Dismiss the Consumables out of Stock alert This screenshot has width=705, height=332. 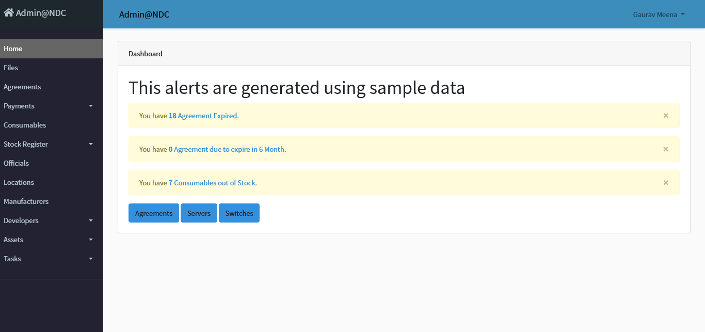[x=666, y=183]
